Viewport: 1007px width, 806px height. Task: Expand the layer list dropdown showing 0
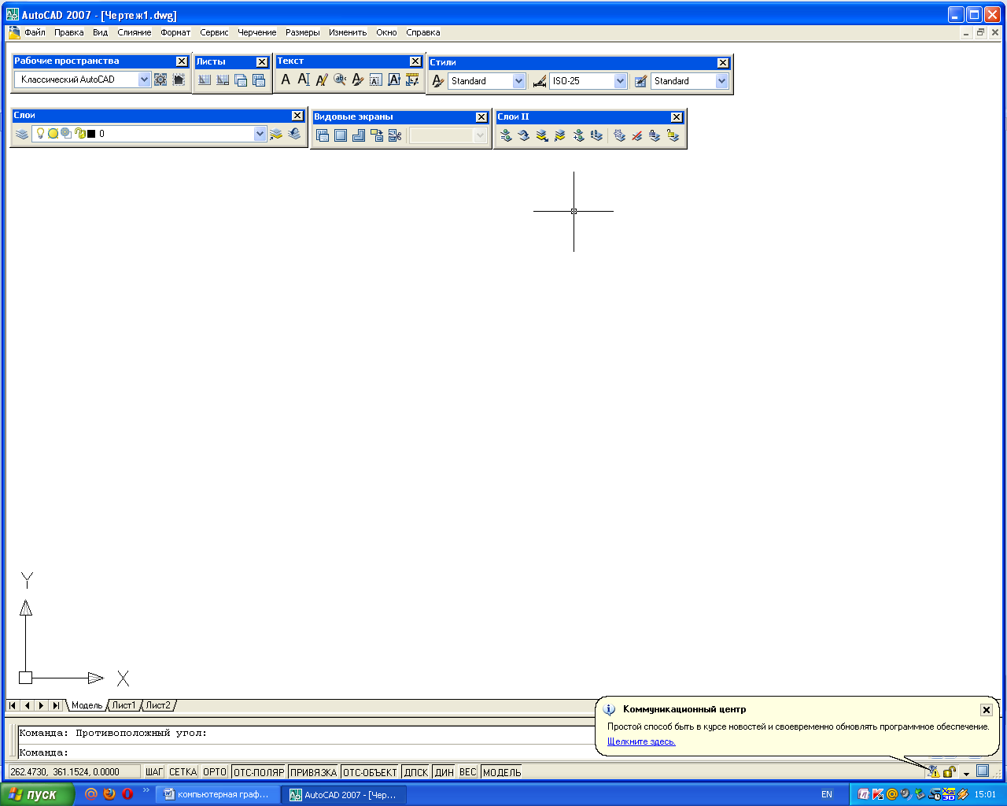(x=260, y=134)
